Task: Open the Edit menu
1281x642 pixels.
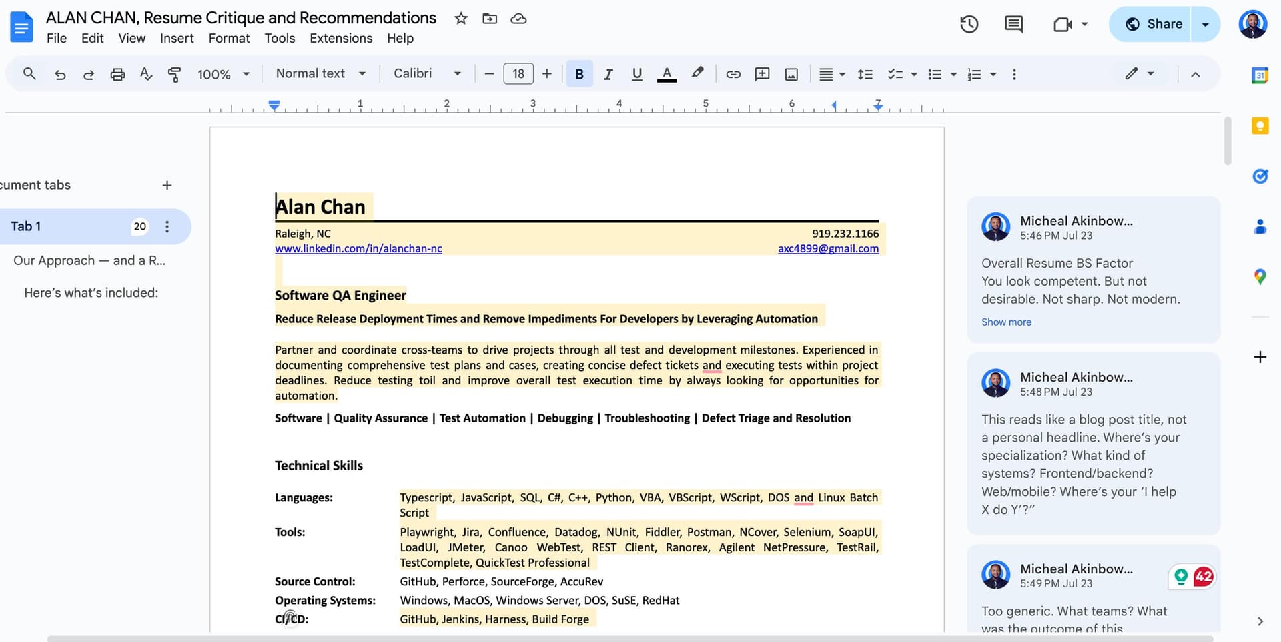Action: click(x=93, y=38)
